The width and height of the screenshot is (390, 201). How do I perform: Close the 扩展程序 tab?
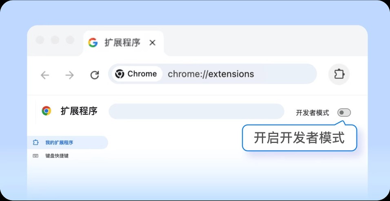[152, 42]
